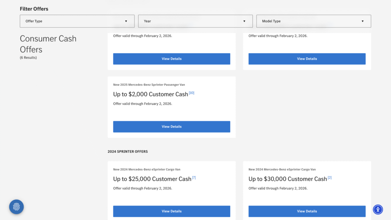Open footnote [7] beside $25,000 Customer Cash
391x220 pixels.
(194, 177)
